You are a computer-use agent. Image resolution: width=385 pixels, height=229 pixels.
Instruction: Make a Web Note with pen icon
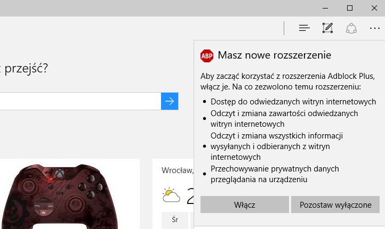tap(327, 28)
